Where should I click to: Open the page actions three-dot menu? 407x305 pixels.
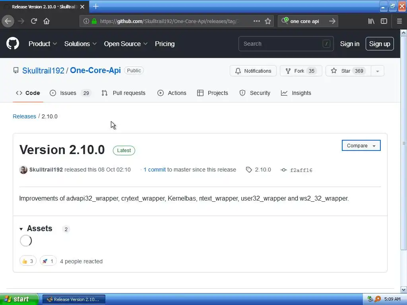[x=256, y=21]
